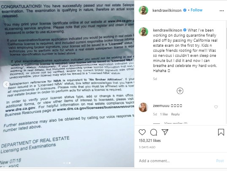Expand View replies under zeemuuu's comment
This screenshot has height=171, width=227.
(x=176, y=123)
